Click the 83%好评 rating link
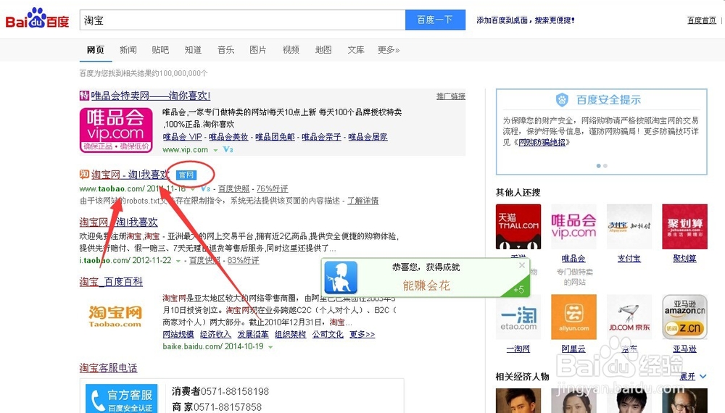Viewport: 725px width, 413px height. click(243, 261)
